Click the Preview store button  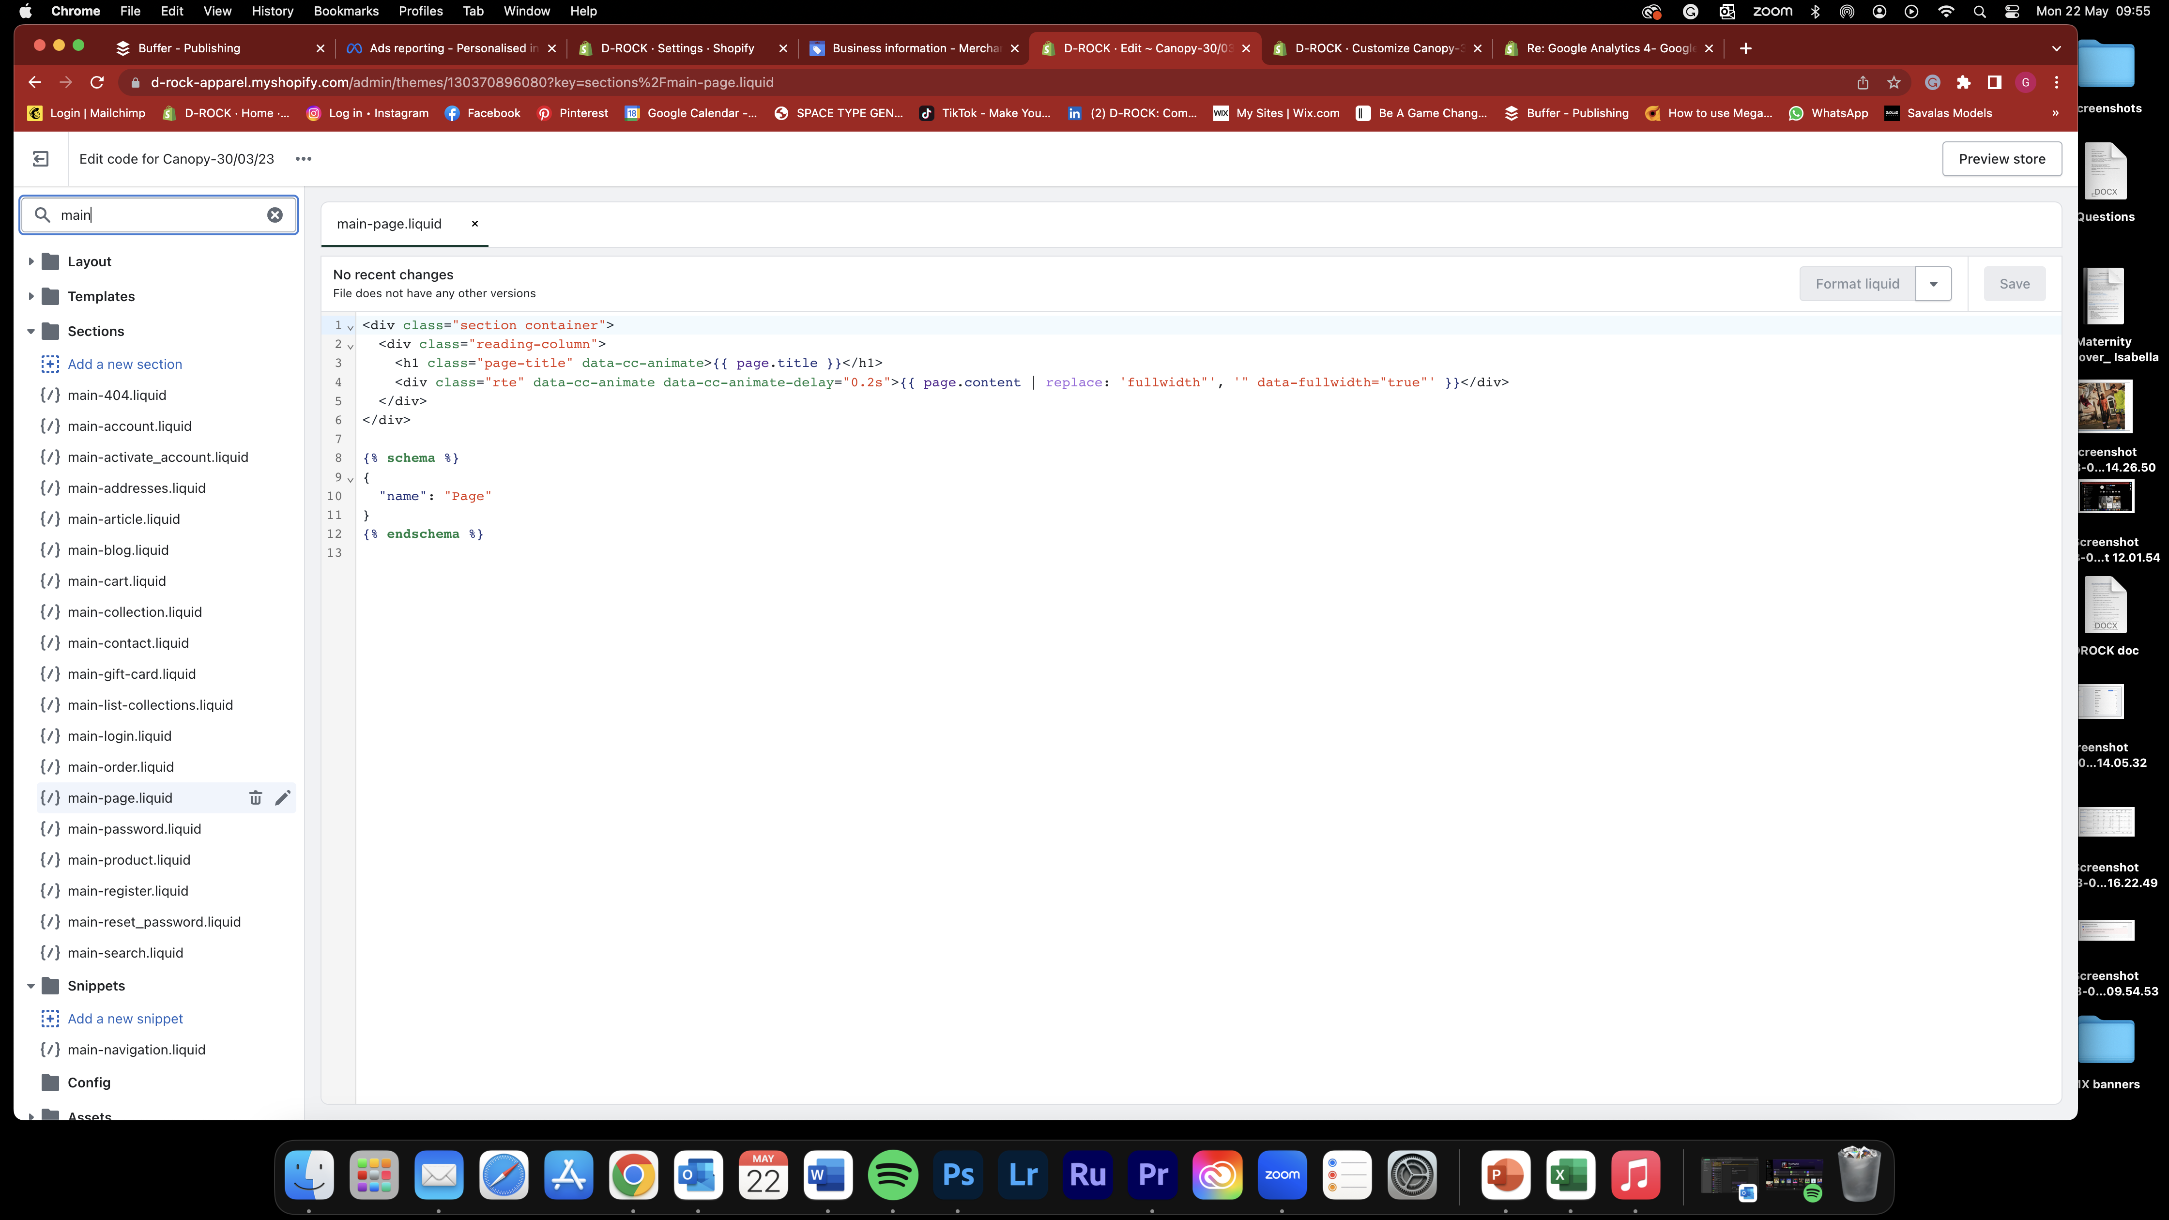(x=2001, y=159)
